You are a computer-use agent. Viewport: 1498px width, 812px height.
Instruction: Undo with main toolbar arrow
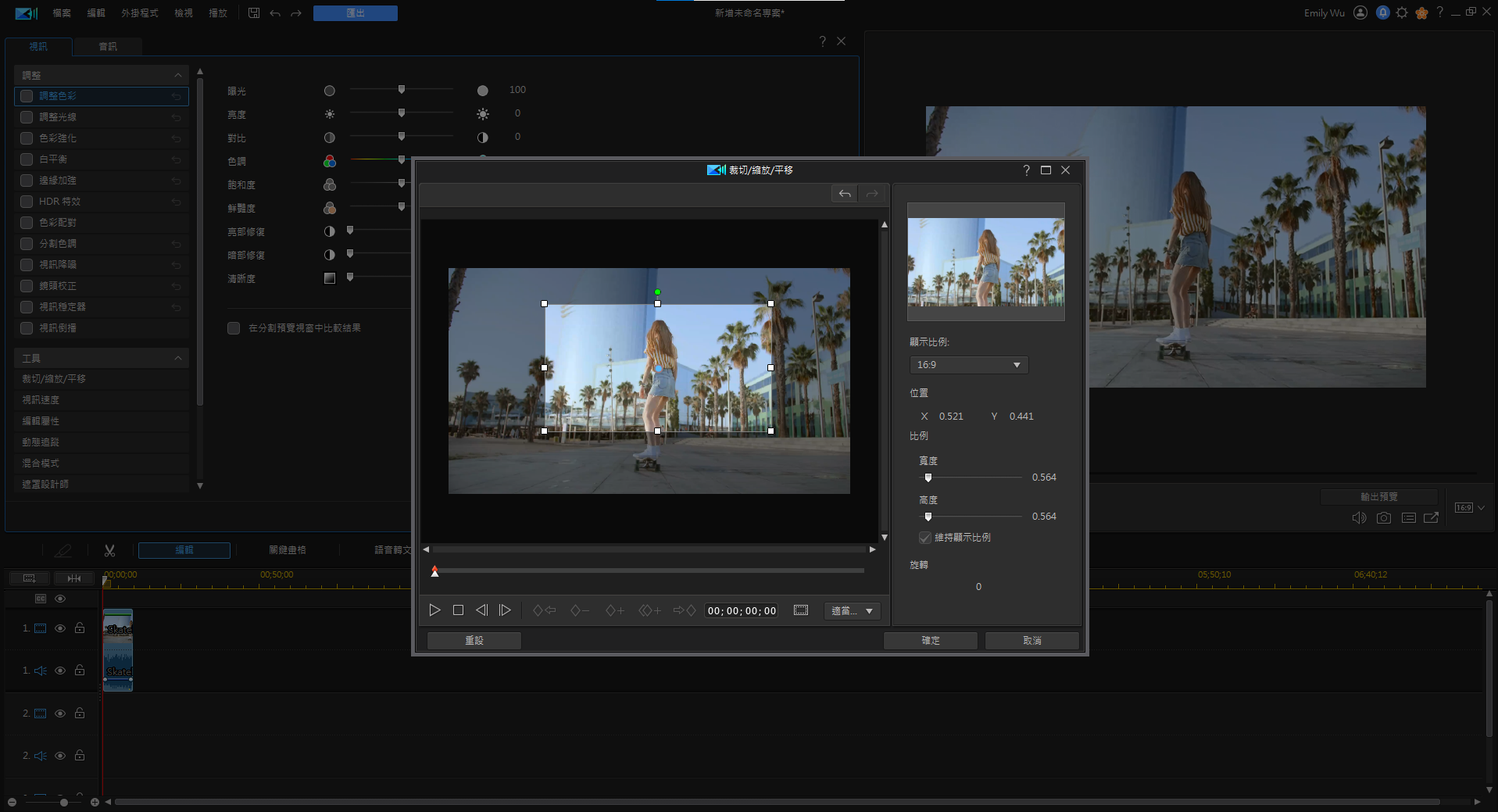click(x=275, y=13)
